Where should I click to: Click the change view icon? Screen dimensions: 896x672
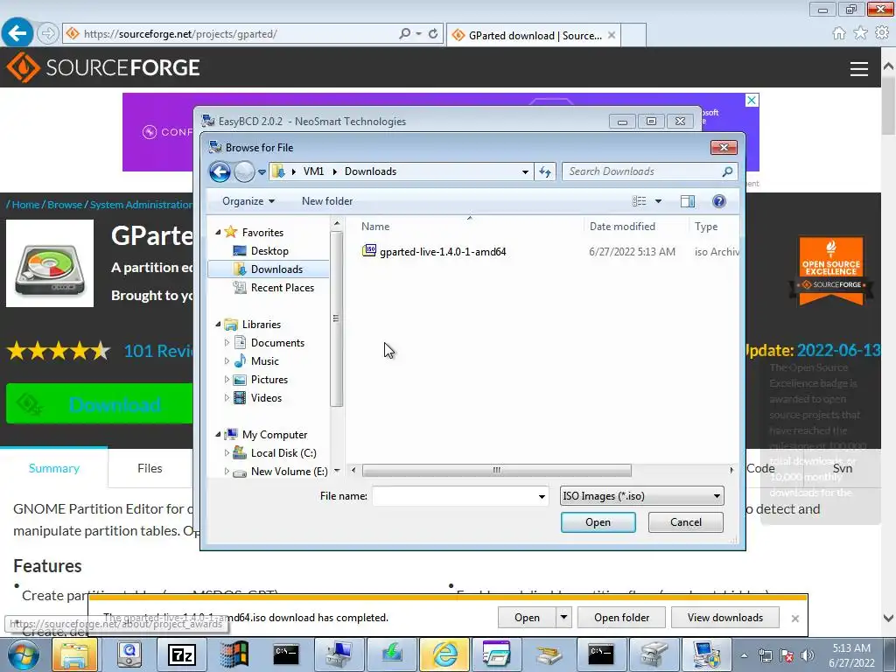[639, 201]
